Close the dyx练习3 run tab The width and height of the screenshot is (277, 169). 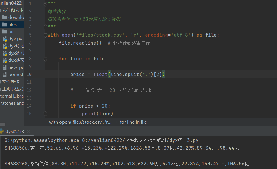point(28,132)
